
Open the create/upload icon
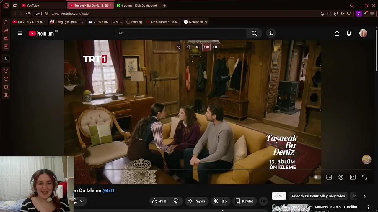(337, 33)
